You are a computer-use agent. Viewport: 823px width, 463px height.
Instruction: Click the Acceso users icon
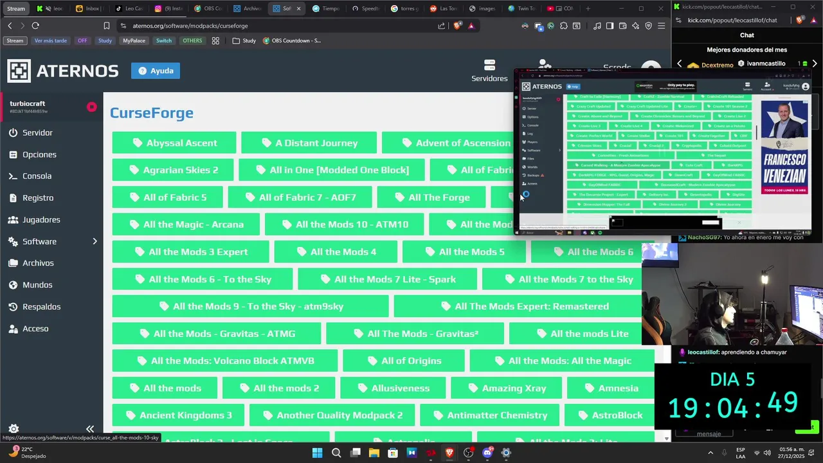(x=13, y=329)
